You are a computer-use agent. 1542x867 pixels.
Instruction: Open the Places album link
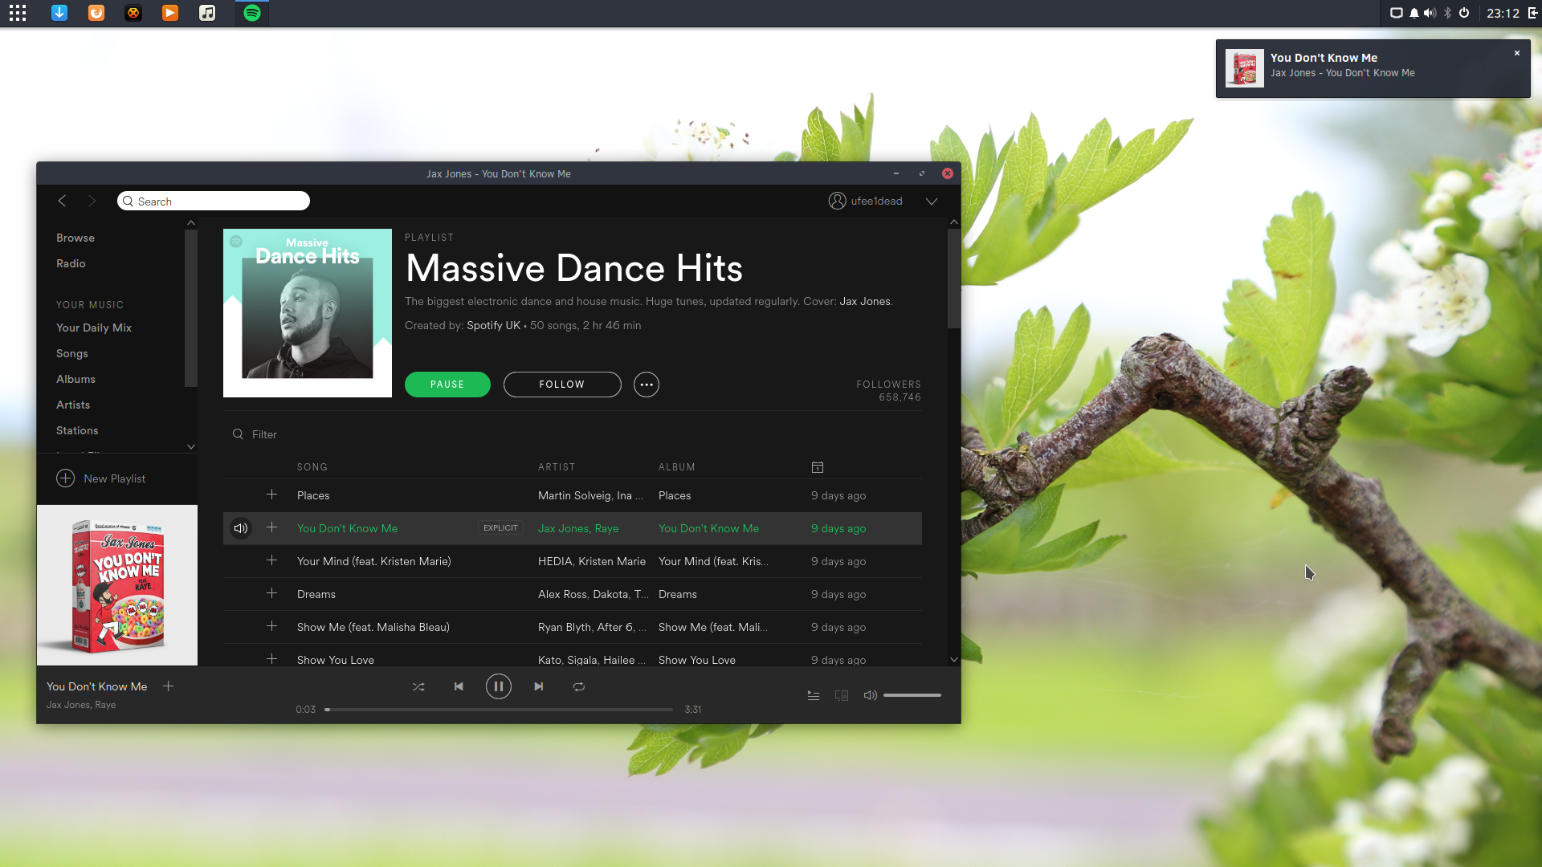[x=675, y=495]
